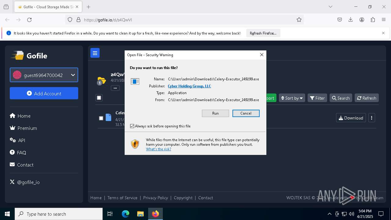Open the @gofile_io X profile link
The image size is (391, 220).
click(x=25, y=182)
